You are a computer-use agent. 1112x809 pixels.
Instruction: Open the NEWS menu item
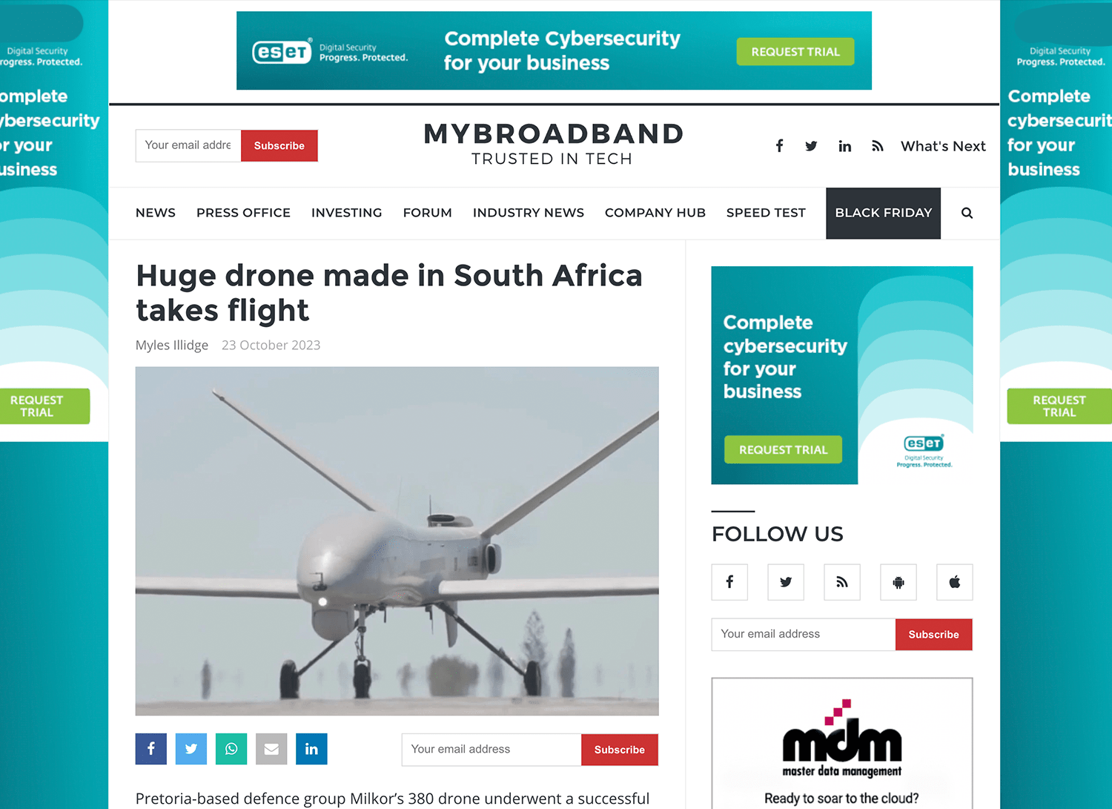156,213
